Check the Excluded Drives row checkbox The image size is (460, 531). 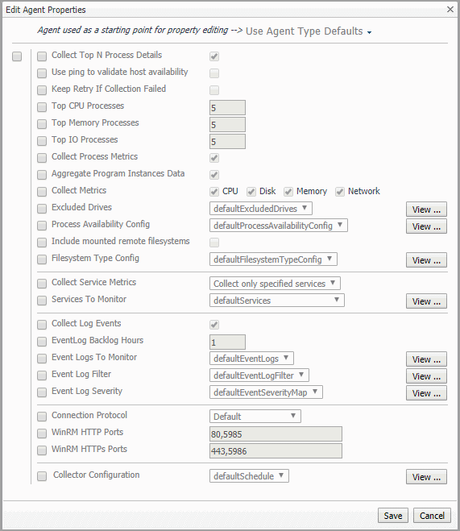pyautogui.click(x=42, y=209)
